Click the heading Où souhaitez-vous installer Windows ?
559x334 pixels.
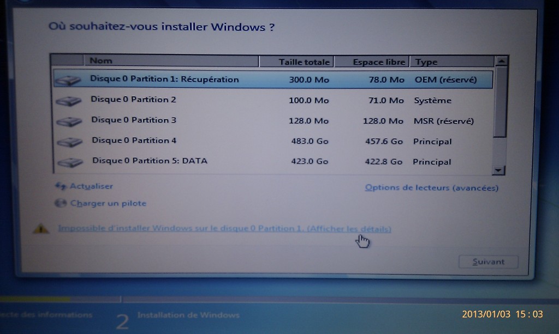pos(162,27)
